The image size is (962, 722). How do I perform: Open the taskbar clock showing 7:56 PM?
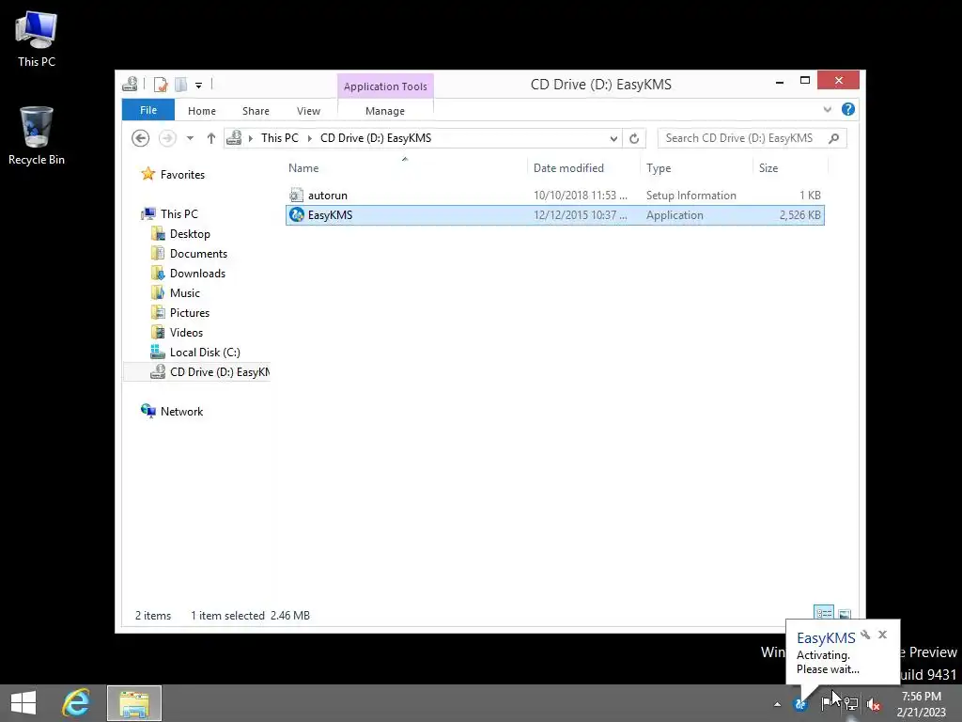pos(921,703)
